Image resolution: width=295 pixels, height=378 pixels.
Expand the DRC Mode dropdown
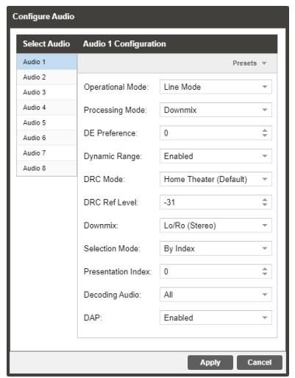(216, 179)
